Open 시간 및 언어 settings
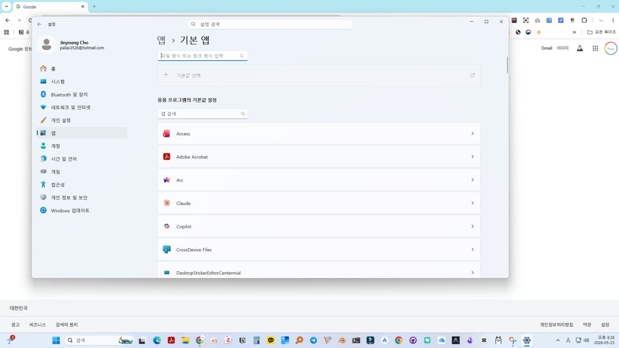This screenshot has height=348, width=619. point(82,159)
